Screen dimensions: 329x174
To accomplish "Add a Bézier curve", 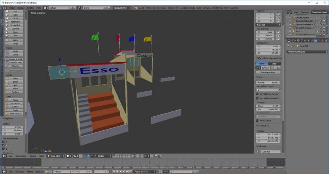I will click(15, 51).
